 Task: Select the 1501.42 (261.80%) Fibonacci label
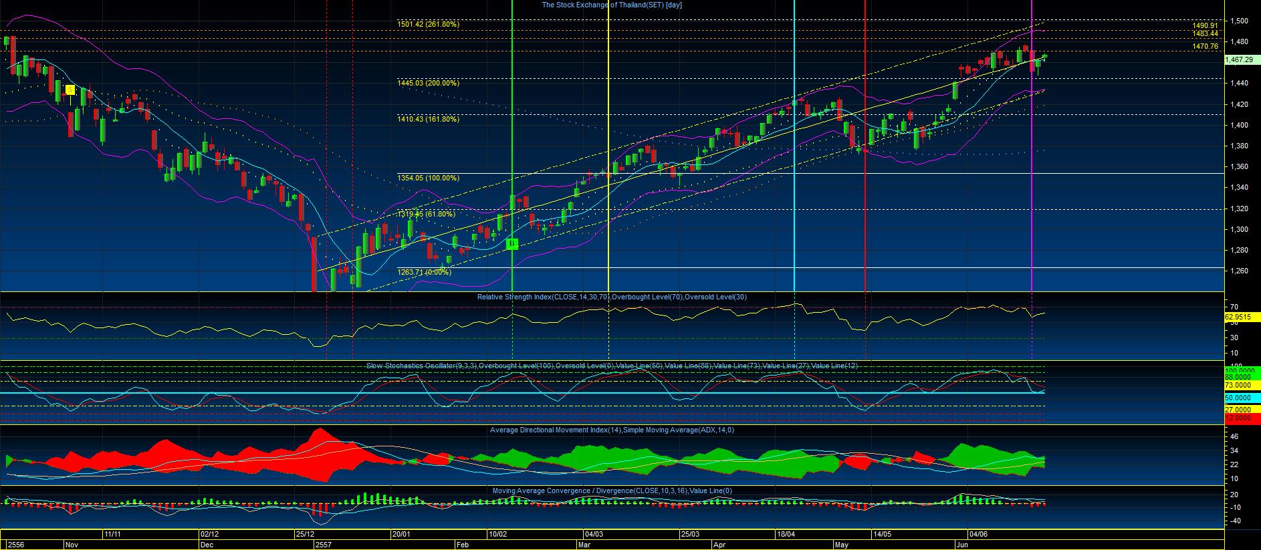[x=428, y=24]
